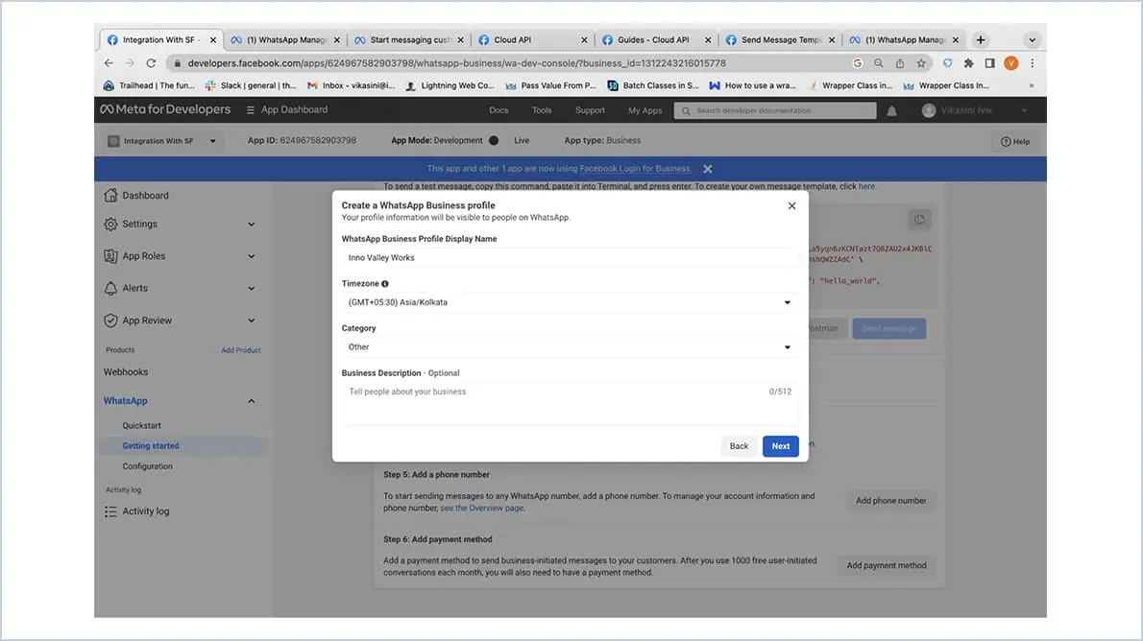Click the Meta for Developers logo
Screen dimensions: 1143x641
pyautogui.click(x=165, y=109)
